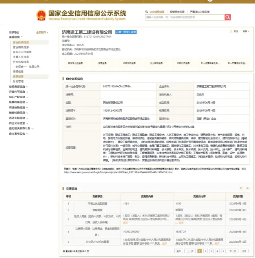Screen dimensions: 255x258
Task: Go to page 3 of change records
Action: coord(211,251)
